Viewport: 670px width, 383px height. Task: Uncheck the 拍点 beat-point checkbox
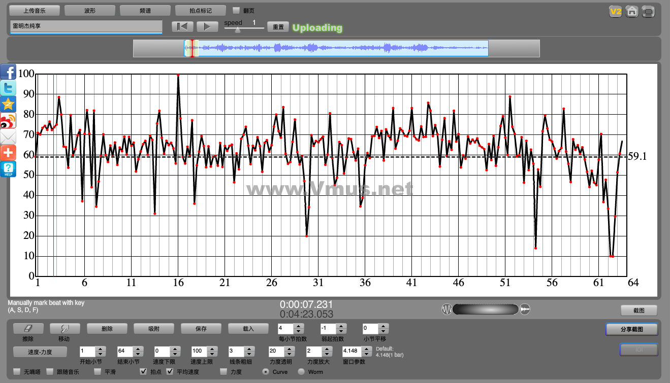tap(144, 372)
